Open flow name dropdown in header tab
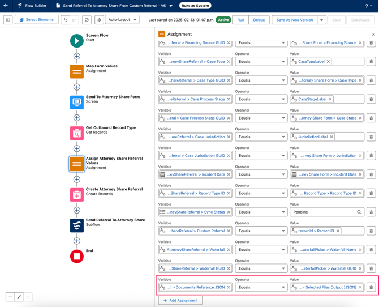379x307 pixels. (171, 6)
